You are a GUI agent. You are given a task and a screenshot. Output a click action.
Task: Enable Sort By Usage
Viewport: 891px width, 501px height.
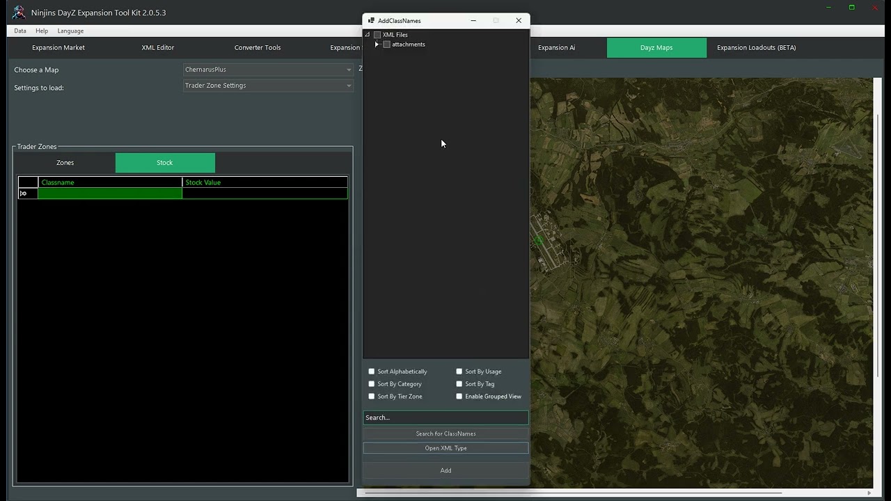click(459, 372)
